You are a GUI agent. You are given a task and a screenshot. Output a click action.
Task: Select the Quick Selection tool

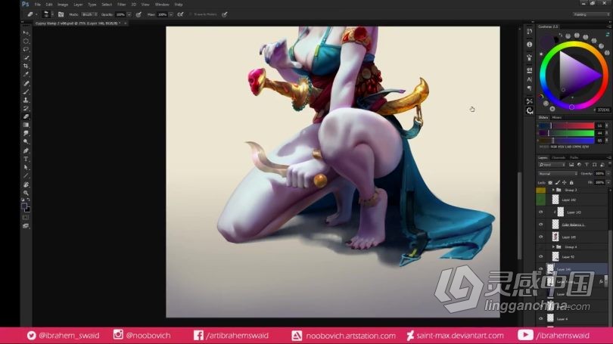[x=26, y=57]
